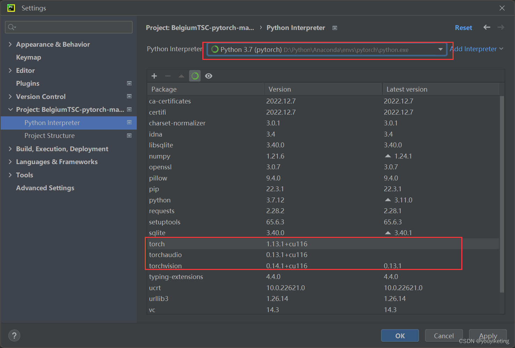Screen dimensions: 515x348
Task: Click sqlite upgrade arrow for 3.40.1
Action: pos(388,232)
